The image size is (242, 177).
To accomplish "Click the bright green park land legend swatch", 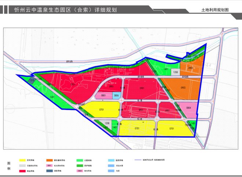I will pyautogui.click(x=80, y=161).
